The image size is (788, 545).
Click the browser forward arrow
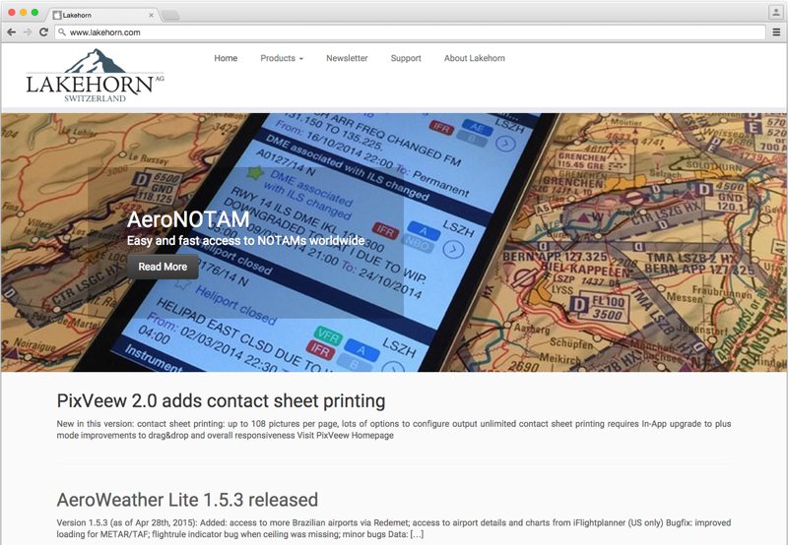coord(28,32)
